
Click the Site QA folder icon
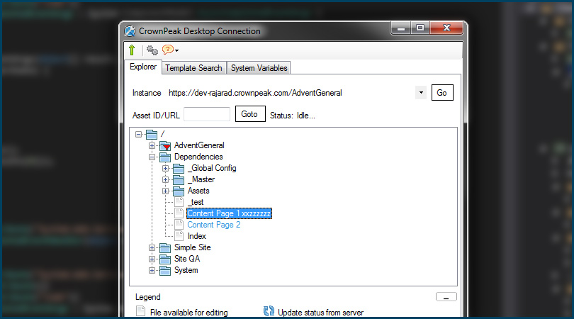click(165, 259)
